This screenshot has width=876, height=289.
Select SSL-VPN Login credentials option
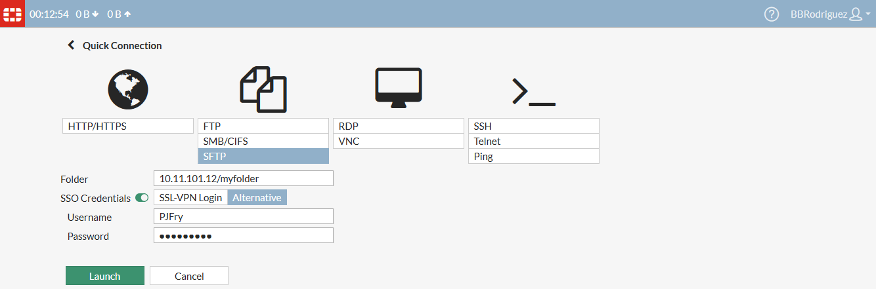pos(191,198)
